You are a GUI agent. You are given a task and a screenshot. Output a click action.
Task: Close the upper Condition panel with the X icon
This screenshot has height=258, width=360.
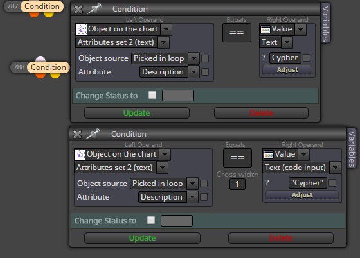pyautogui.click(x=78, y=9)
